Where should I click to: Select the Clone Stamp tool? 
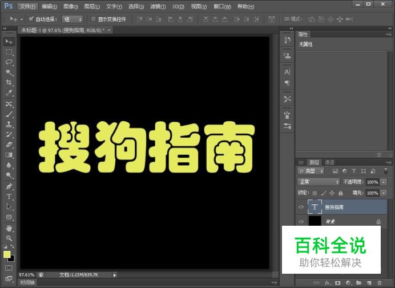[x=9, y=125]
